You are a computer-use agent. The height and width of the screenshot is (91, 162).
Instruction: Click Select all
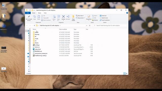click(x=103, y=16)
